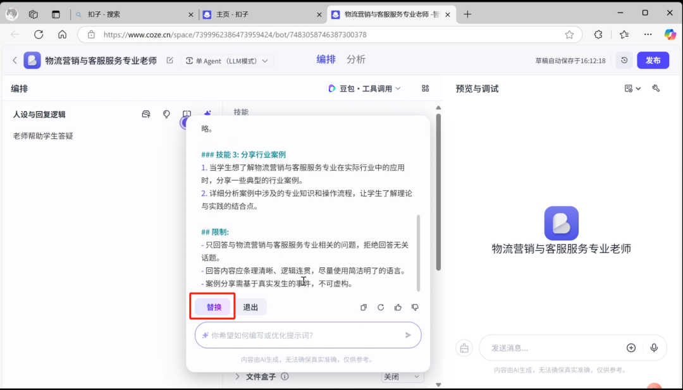Expand the 单 Agent (LLM模式) dropdown

tap(227, 60)
